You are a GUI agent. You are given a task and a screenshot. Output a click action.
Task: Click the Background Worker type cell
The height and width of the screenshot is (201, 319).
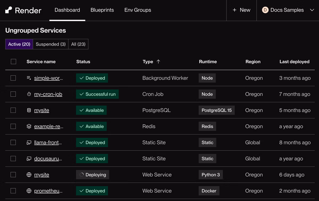point(165,78)
